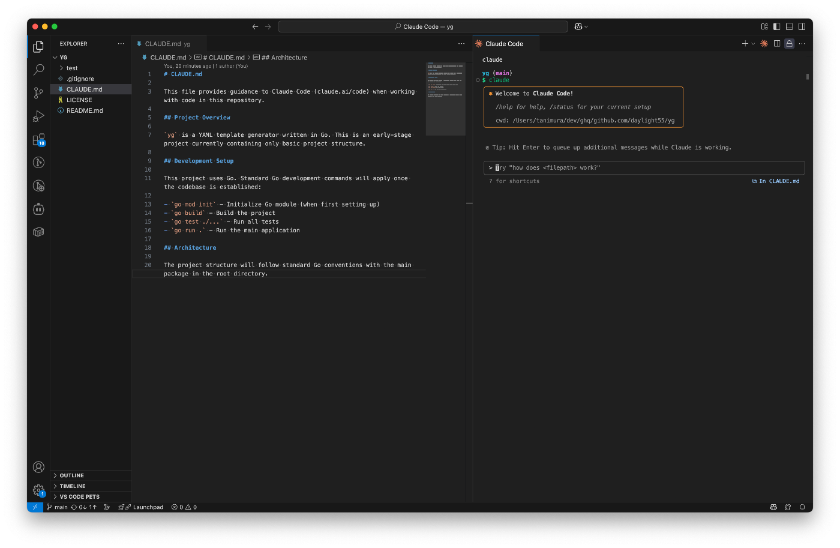Screen dimensions: 840x548
Task: Open the Customize Layout icon
Action: [x=764, y=26]
